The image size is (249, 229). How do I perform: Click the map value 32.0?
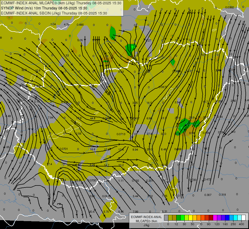pos(163,134)
